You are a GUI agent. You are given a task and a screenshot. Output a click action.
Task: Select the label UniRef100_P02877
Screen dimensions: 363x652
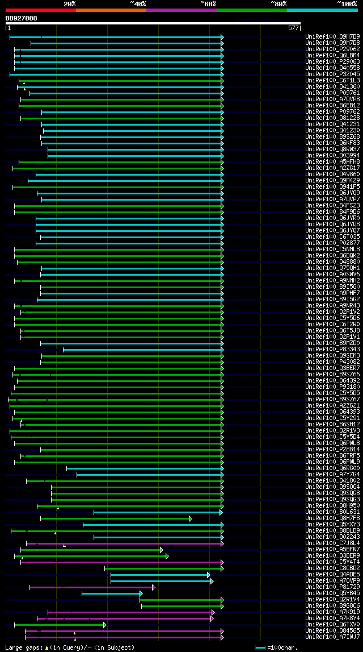click(x=332, y=243)
